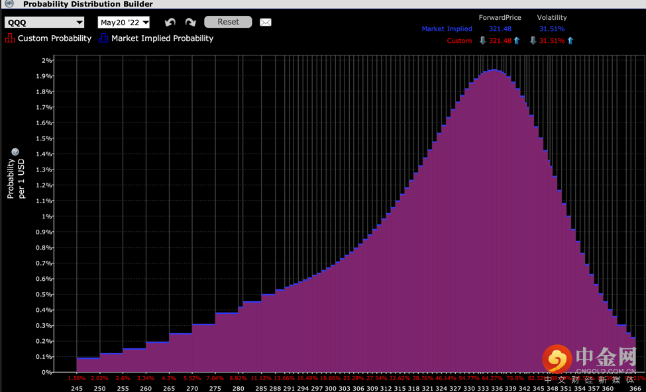This screenshot has height=392, width=646.
Task: Click the redo arrow icon
Action: pyautogui.click(x=190, y=23)
